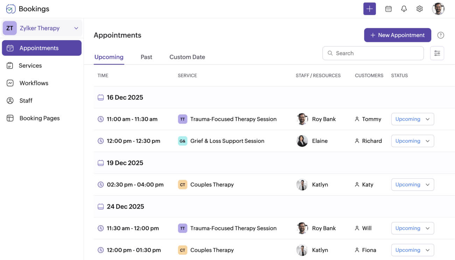Open the help question mark button

(x=441, y=35)
